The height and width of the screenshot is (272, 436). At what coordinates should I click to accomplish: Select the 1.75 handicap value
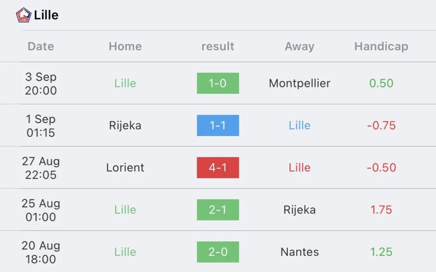(x=381, y=210)
